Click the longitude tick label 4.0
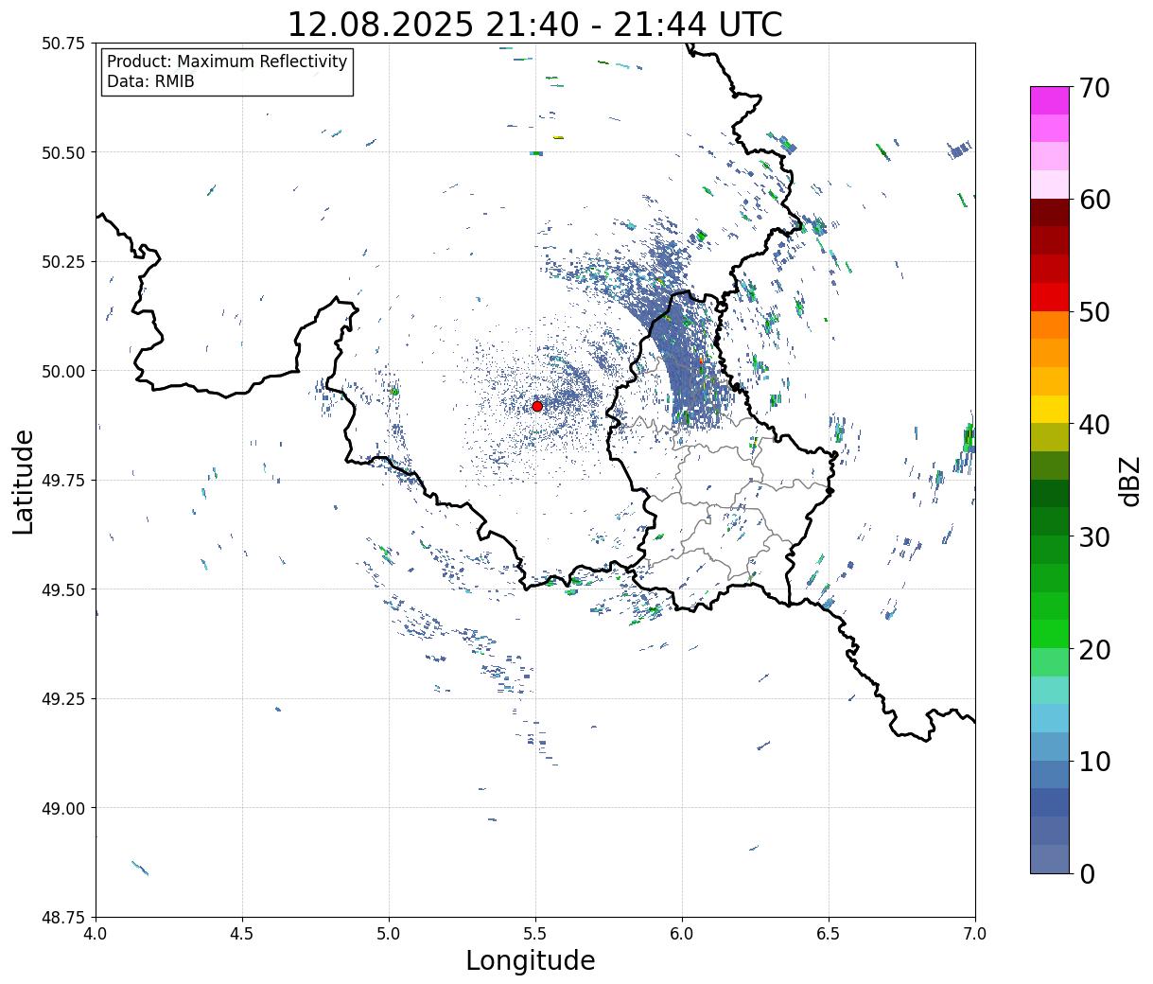 (96, 934)
